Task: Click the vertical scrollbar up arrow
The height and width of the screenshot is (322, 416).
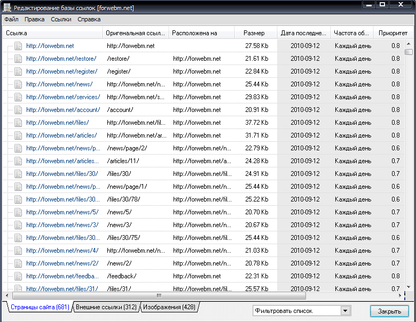Action: point(409,44)
